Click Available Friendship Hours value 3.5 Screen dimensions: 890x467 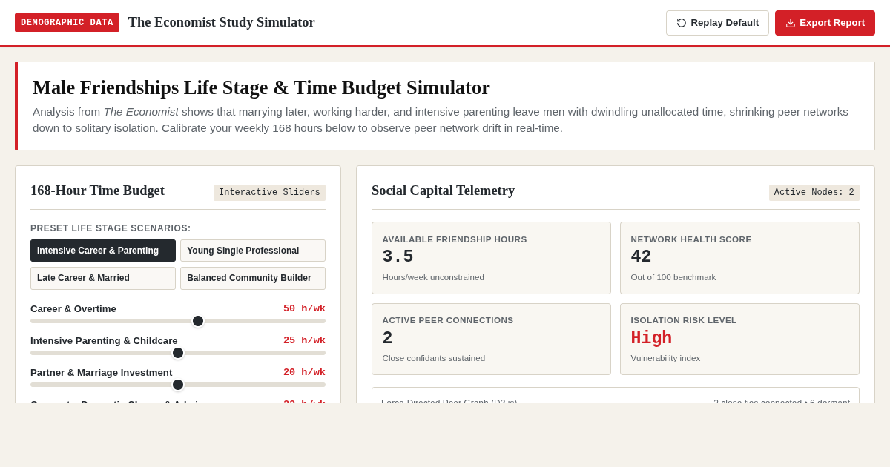pos(398,256)
